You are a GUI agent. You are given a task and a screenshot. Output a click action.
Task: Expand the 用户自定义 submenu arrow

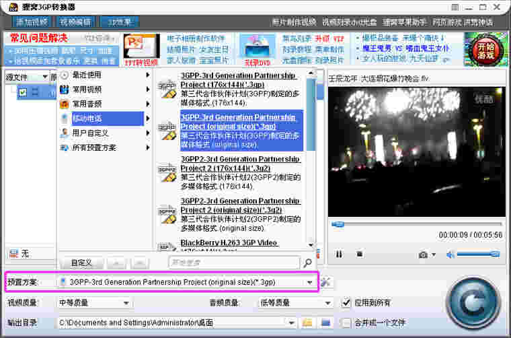148,133
